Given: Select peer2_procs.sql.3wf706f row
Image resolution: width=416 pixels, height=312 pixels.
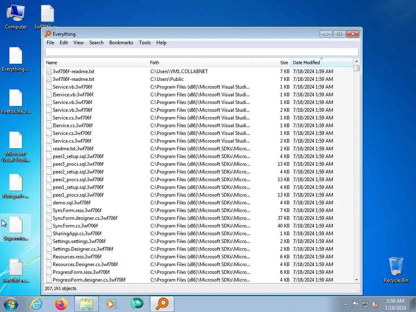Looking at the screenshot, I should [199, 179].
